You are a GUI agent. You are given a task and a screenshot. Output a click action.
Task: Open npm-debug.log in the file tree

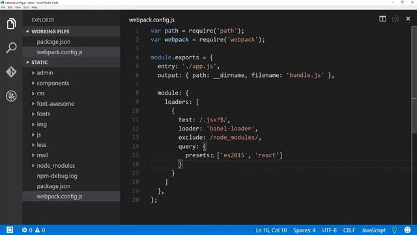(x=57, y=176)
